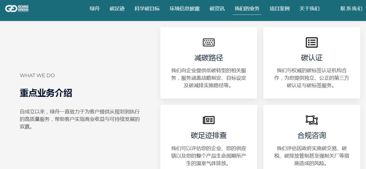Screen dimensions: 366x169
Task: Select 环境信息披露 in the top navigation
Action: click(x=185, y=9)
